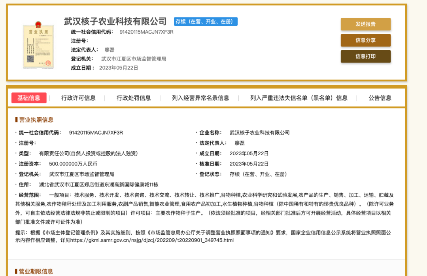Return to the 基础信息 tab

click(29, 98)
